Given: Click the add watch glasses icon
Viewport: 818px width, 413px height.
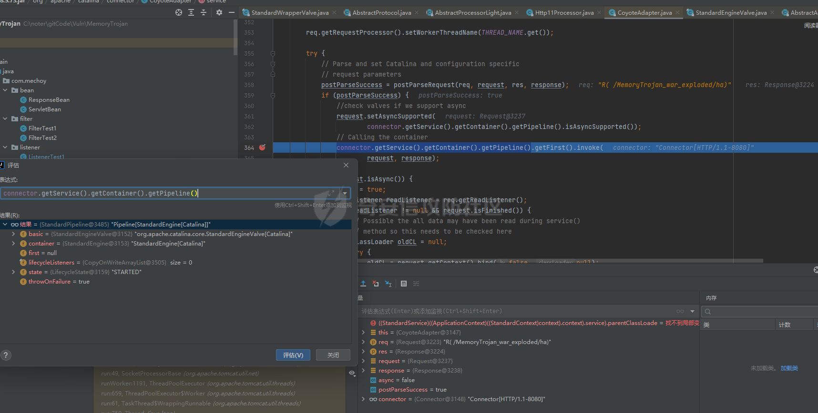Looking at the screenshot, I should (680, 311).
